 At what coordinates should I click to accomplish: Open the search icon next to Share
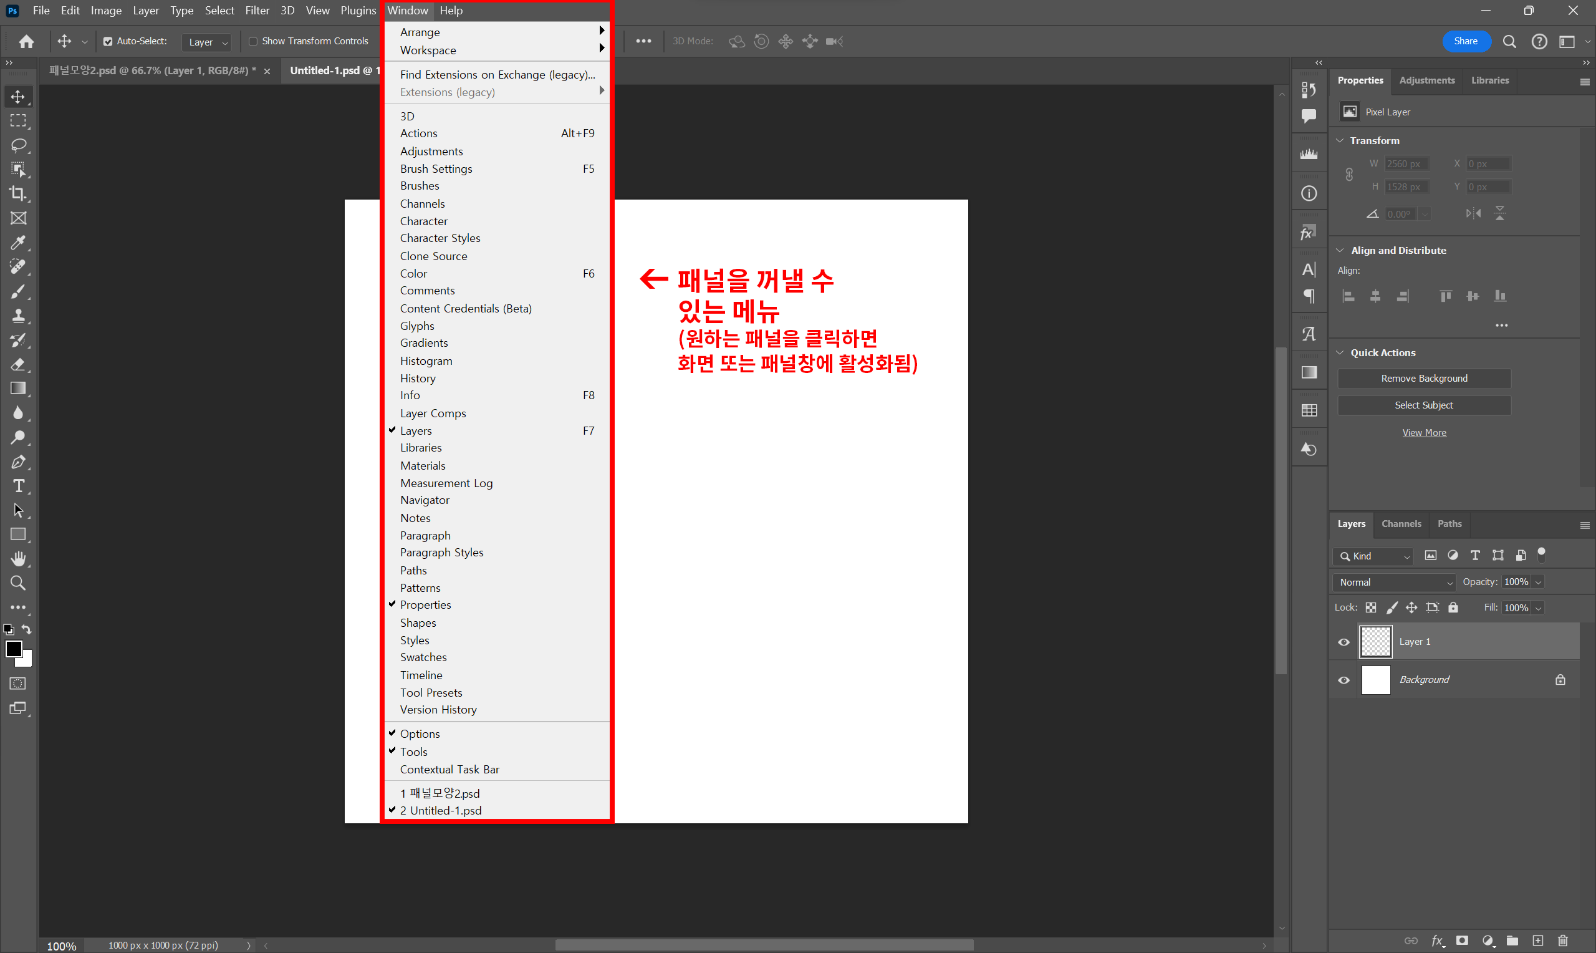[x=1509, y=41]
